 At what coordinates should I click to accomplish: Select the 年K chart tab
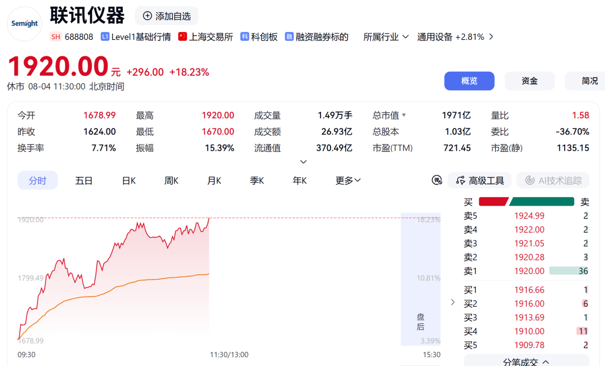[x=299, y=180]
